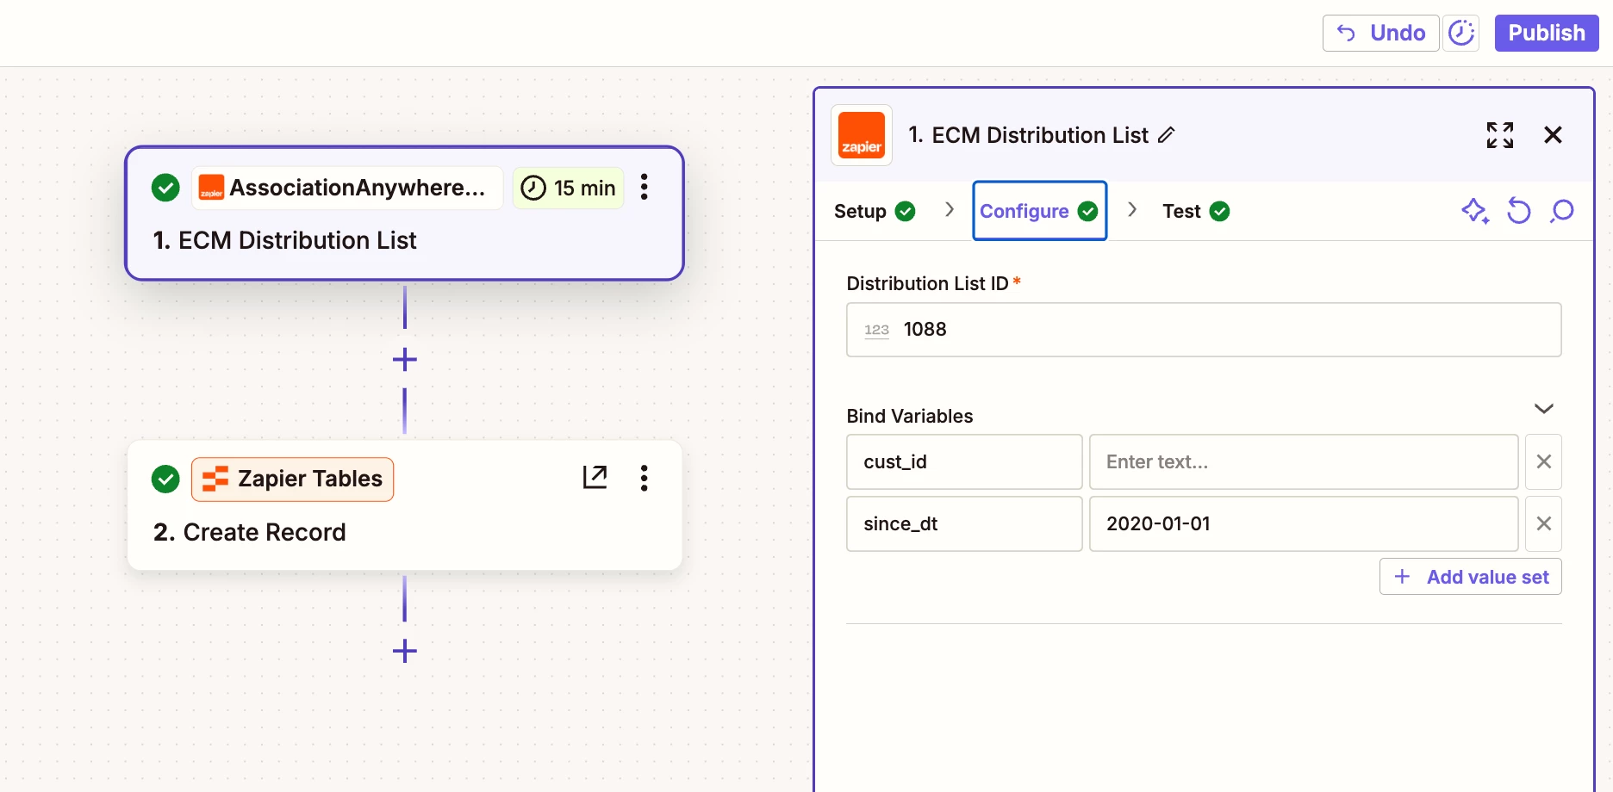
Task: Switch to the Configure tab
Action: 1039,211
